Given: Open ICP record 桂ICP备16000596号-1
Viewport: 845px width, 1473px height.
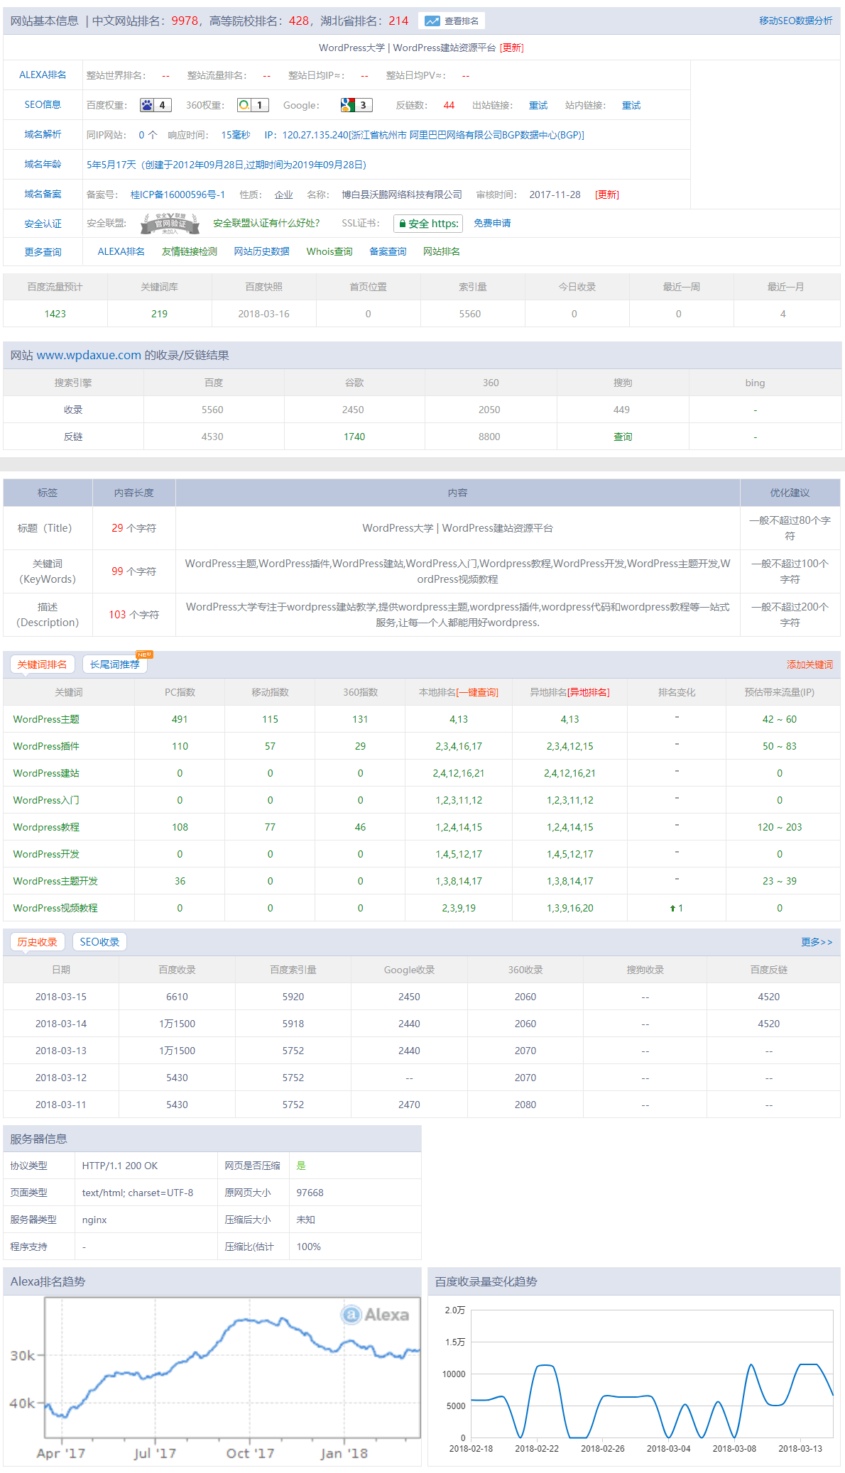Looking at the screenshot, I should 178,195.
